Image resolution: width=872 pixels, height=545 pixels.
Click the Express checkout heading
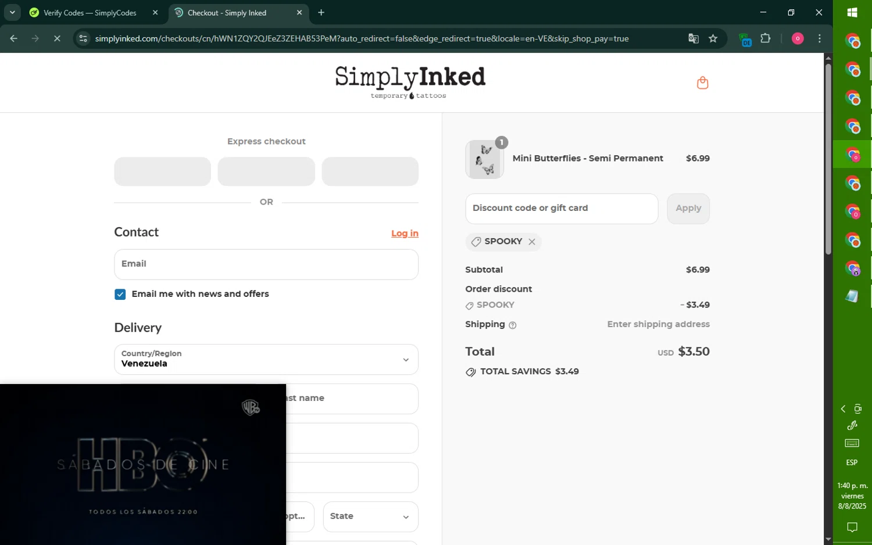click(266, 142)
